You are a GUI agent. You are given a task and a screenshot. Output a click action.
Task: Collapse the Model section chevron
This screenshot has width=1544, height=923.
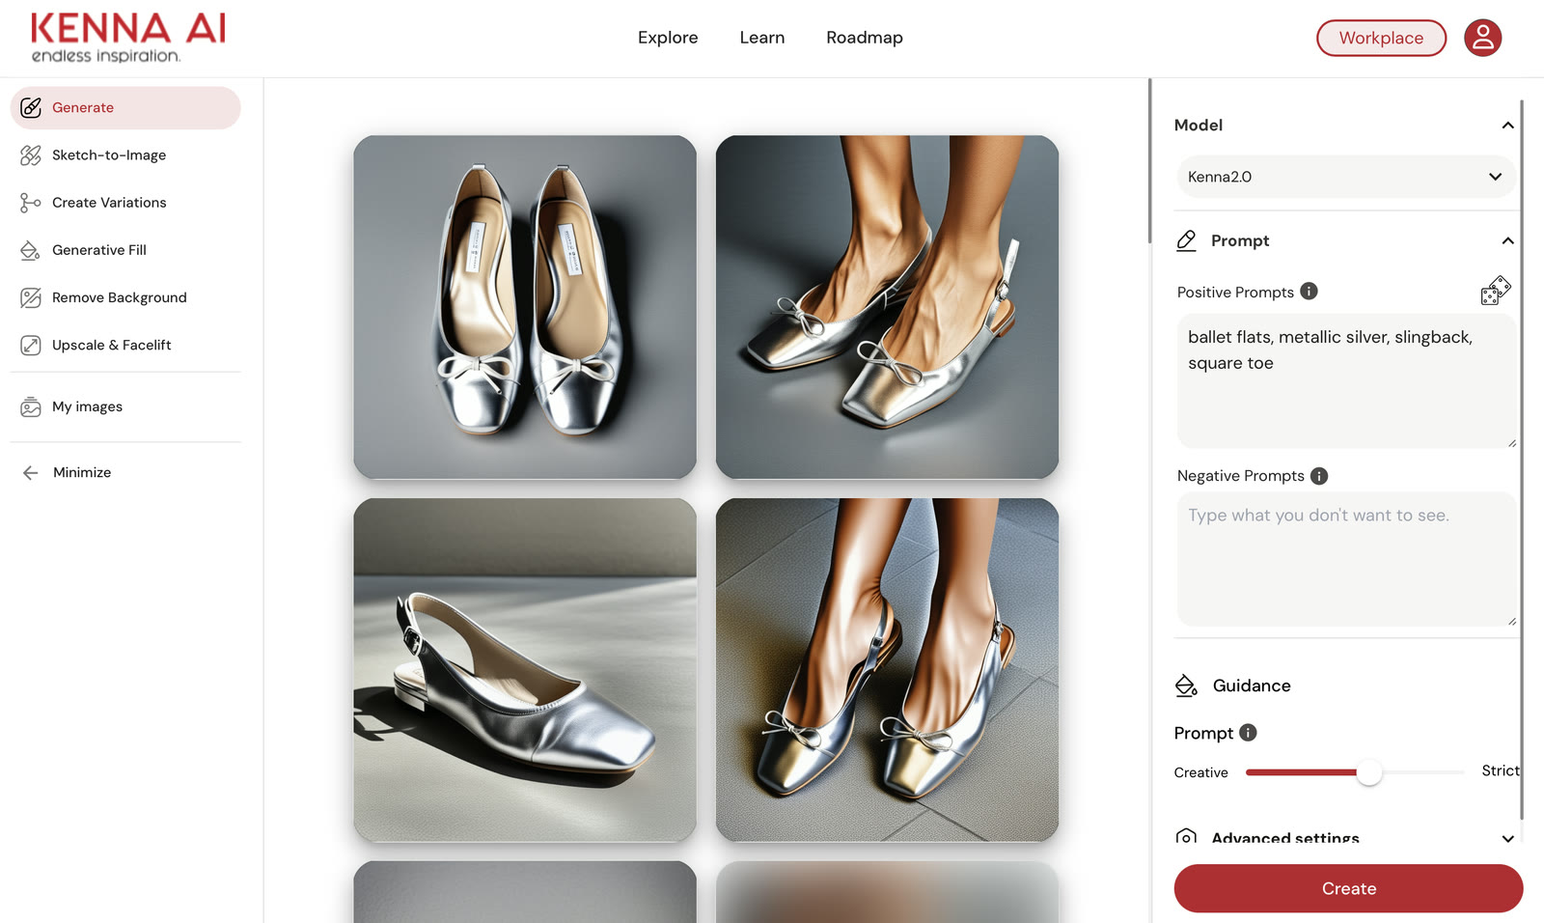click(x=1507, y=126)
